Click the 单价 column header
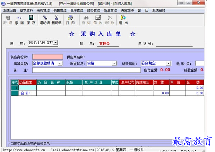The image size is (215, 152). pyautogui.click(x=178, y=82)
